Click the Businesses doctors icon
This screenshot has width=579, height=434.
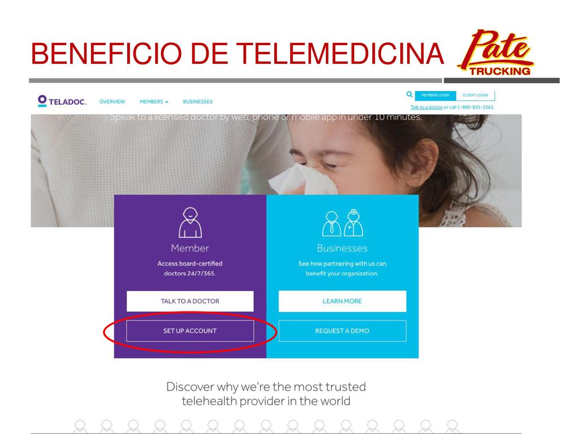(342, 223)
